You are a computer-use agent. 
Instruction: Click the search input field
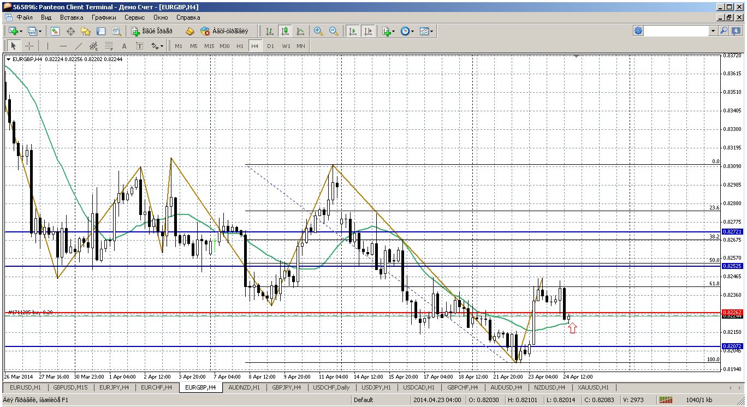click(x=676, y=31)
